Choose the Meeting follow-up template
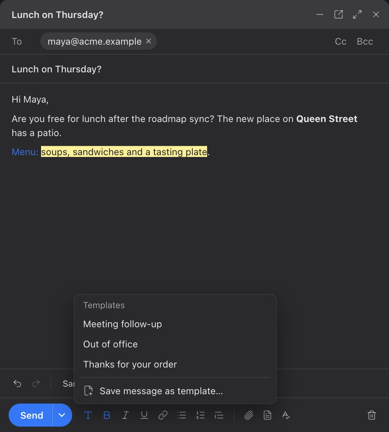 (x=175, y=324)
